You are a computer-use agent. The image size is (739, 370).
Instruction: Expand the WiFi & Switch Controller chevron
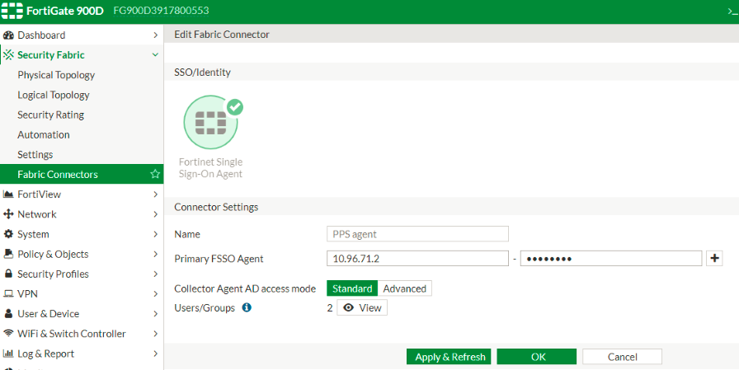[156, 333]
